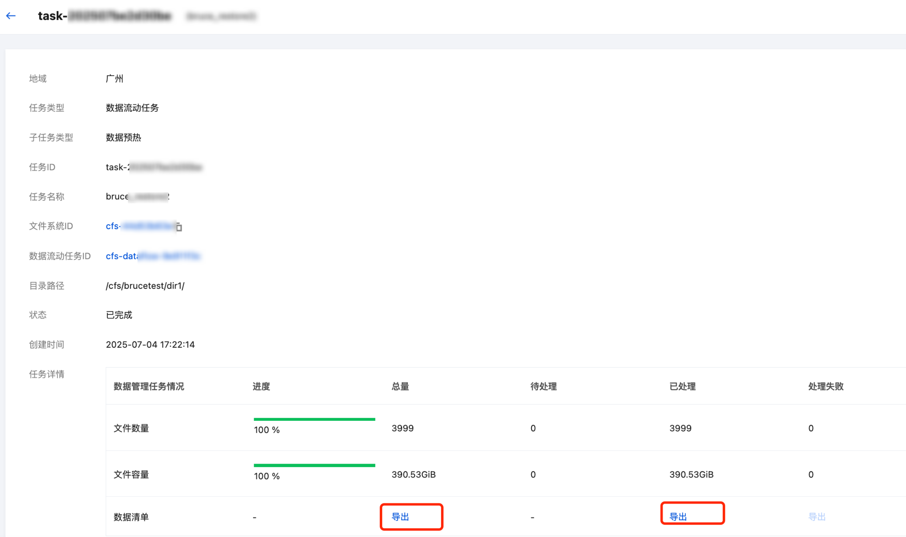This screenshot has height=537, width=906.
Task: Click the 已完成 status text
Action: click(119, 315)
